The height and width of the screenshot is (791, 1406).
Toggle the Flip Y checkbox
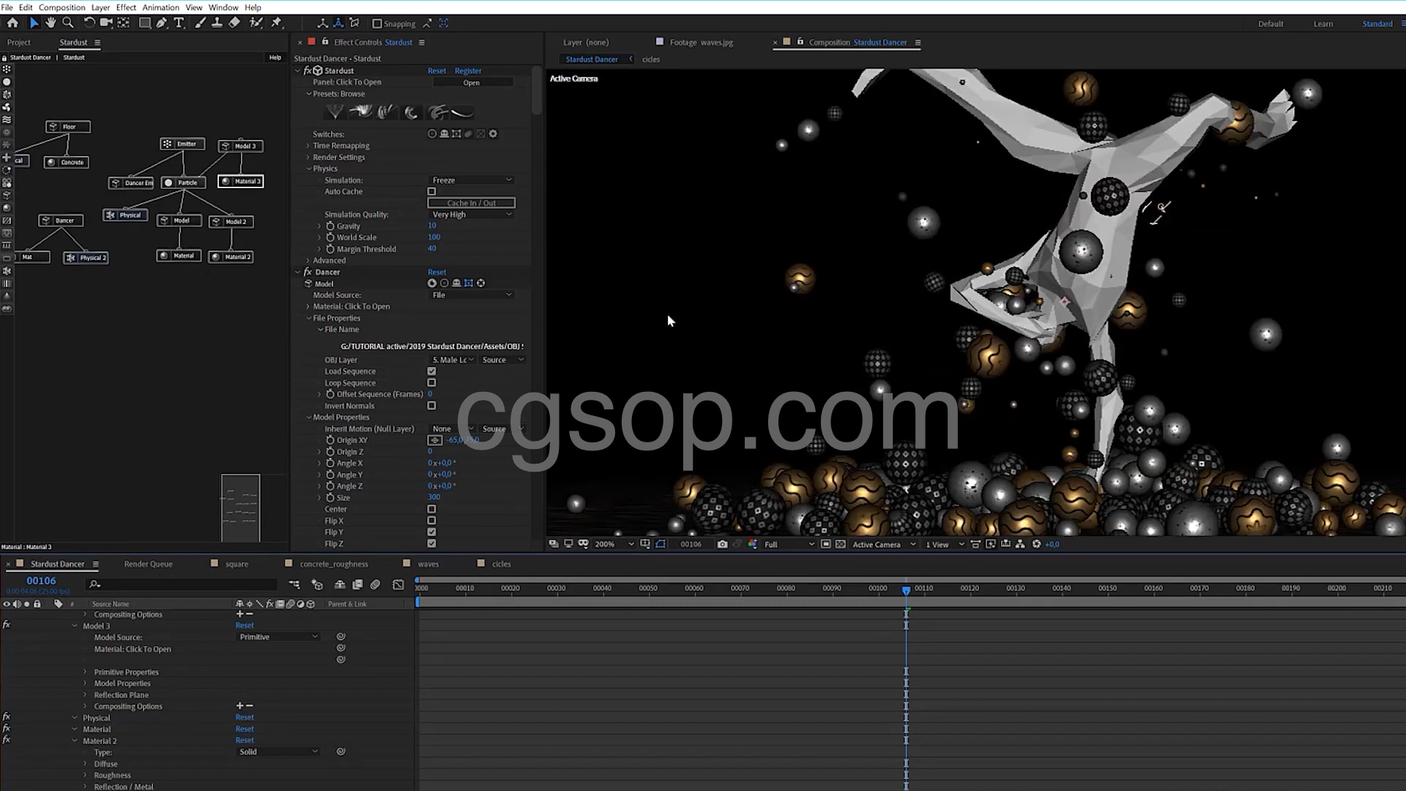point(431,532)
